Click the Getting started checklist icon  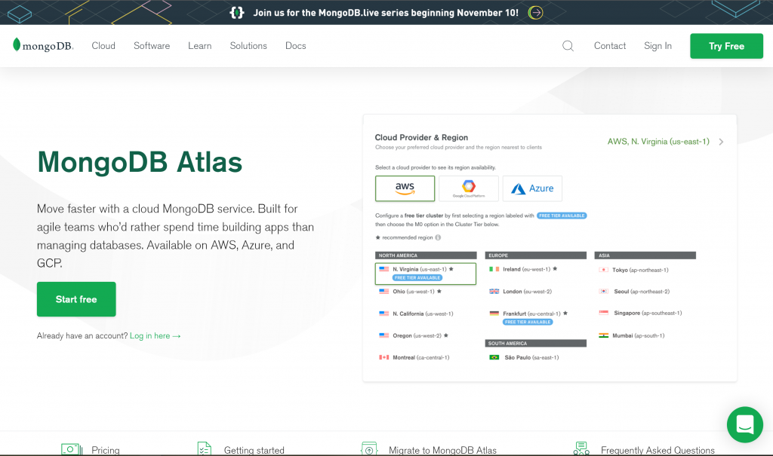click(x=204, y=449)
